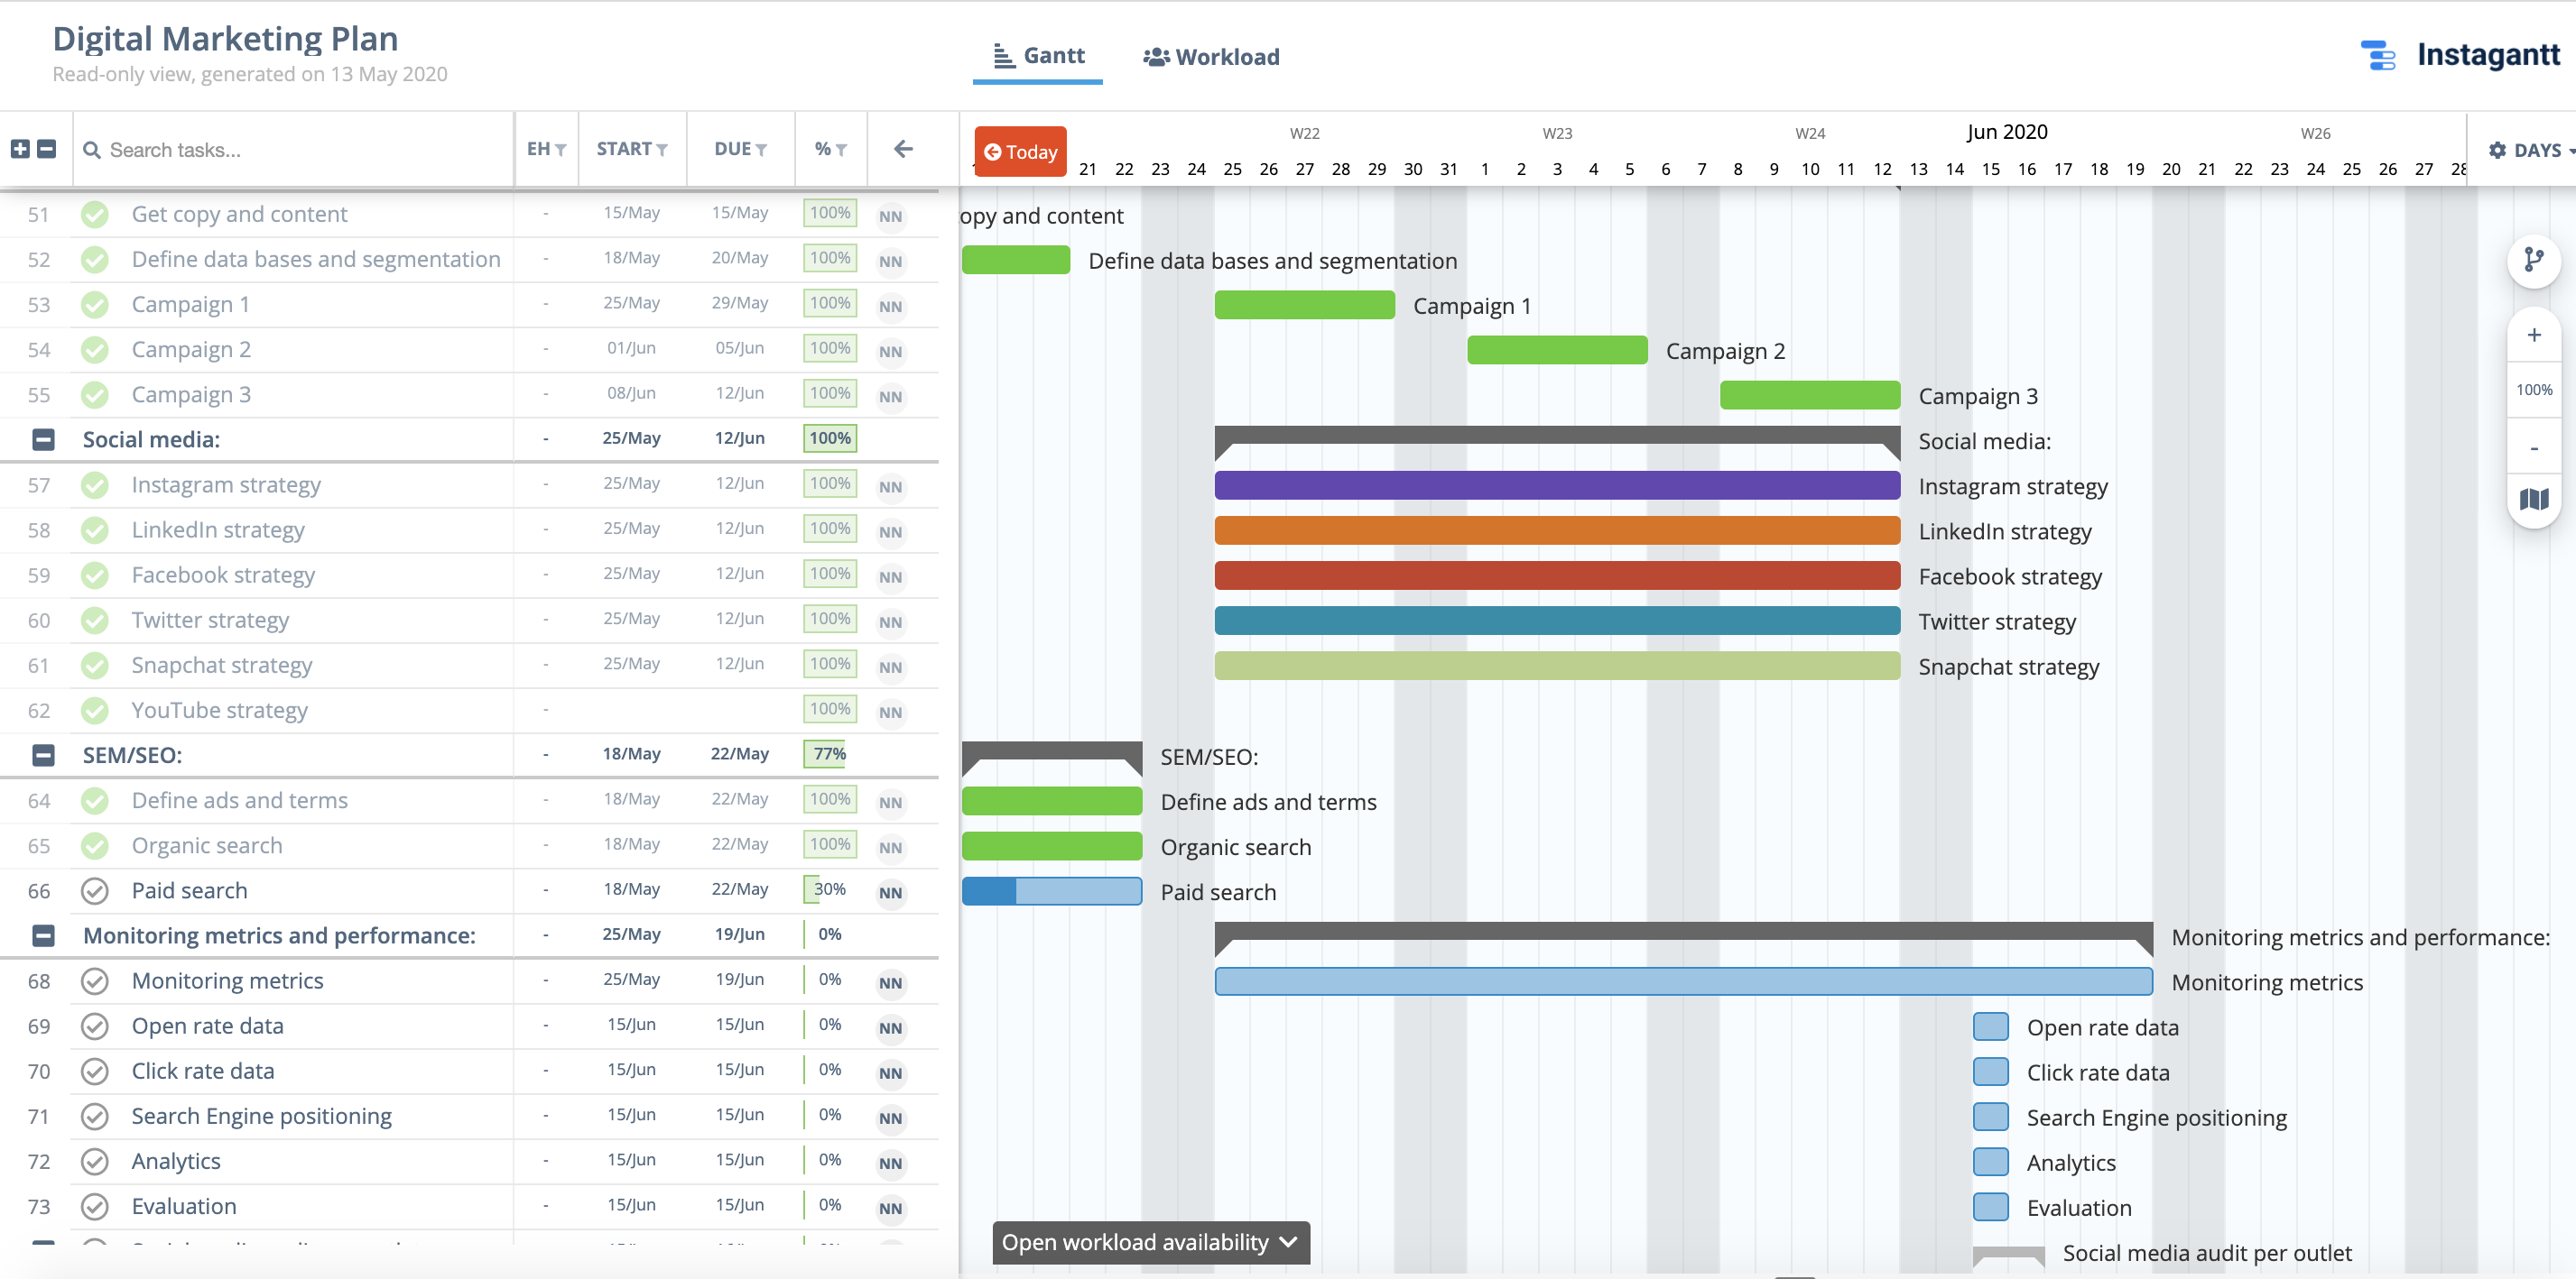The width and height of the screenshot is (2576, 1279).
Task: Click the collapse all rows icon
Action: click(x=48, y=148)
